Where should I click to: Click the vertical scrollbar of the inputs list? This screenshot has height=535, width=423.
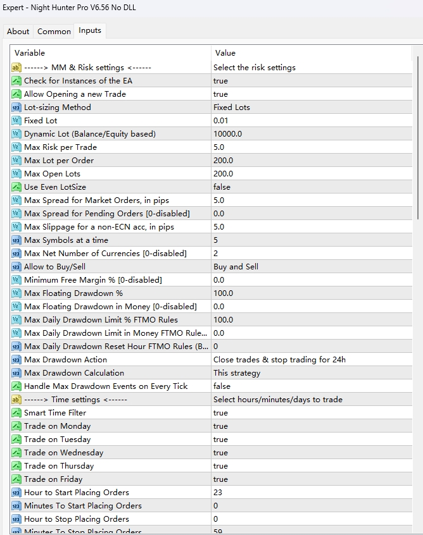(x=416, y=139)
